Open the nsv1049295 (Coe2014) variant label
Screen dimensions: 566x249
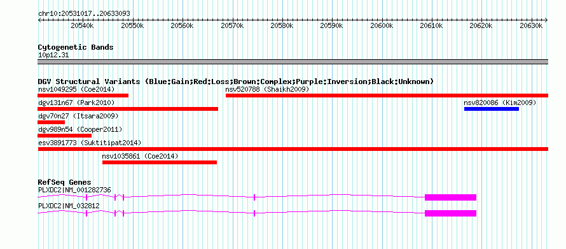click(76, 89)
